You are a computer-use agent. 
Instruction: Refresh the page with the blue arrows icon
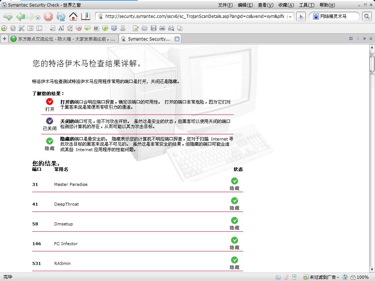click(x=61, y=17)
